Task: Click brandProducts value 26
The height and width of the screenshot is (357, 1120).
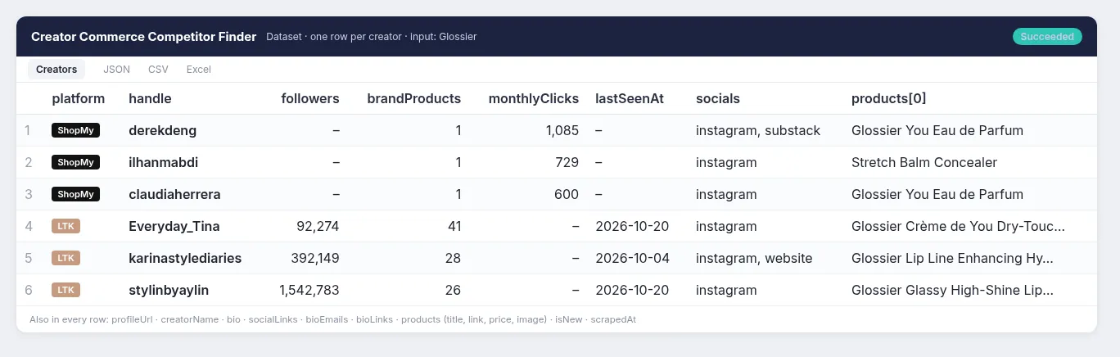Action: (x=453, y=290)
